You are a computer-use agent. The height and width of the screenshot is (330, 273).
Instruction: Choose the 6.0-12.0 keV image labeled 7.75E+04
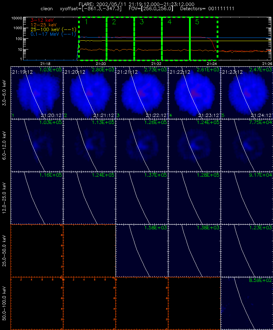coord(247,145)
